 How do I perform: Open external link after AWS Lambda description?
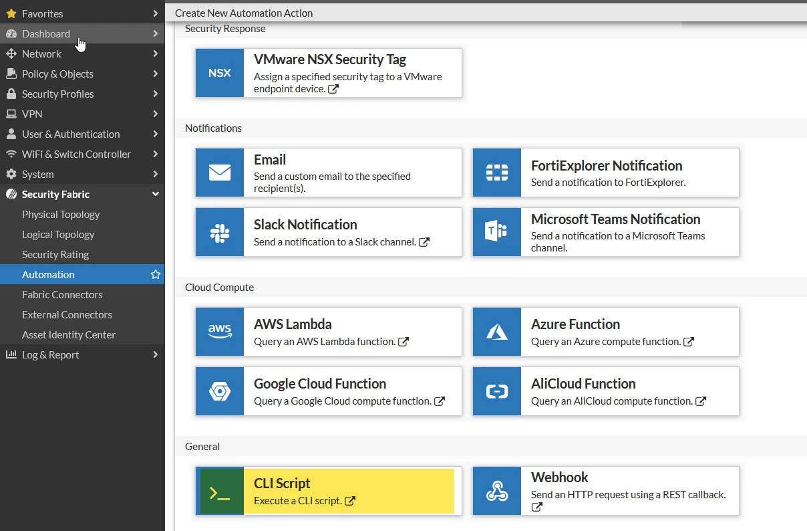(x=403, y=342)
